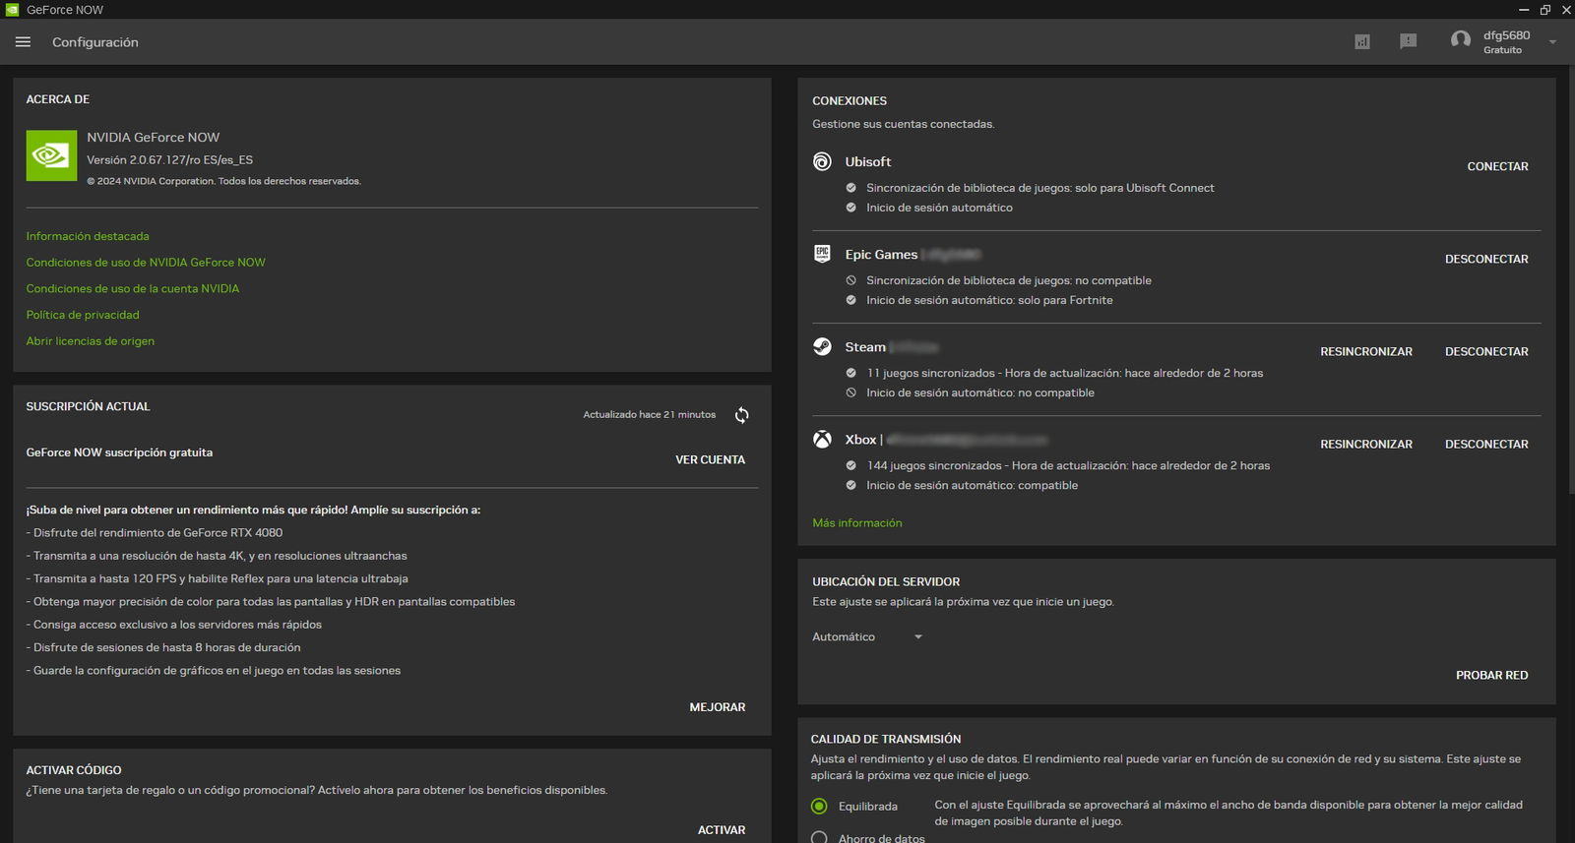The height and width of the screenshot is (843, 1575).
Task: Click GeForce NOW suscripción gratuita text
Action: [119, 452]
